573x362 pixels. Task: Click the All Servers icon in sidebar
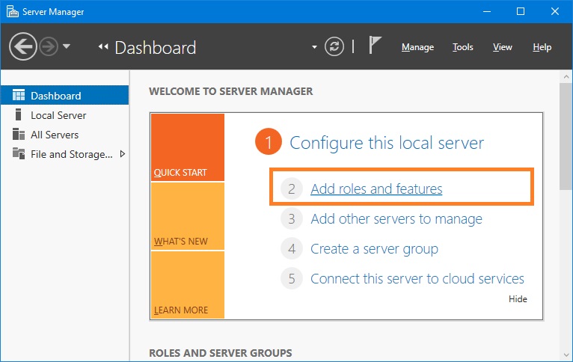[x=19, y=134]
